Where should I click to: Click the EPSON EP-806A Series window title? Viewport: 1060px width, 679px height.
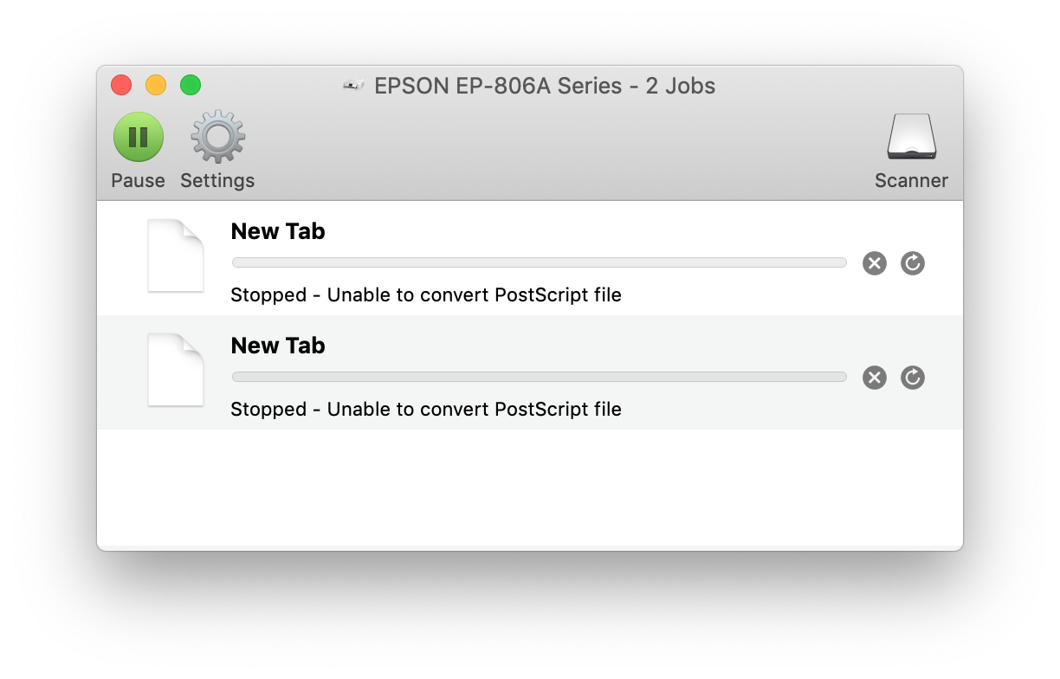tap(545, 87)
